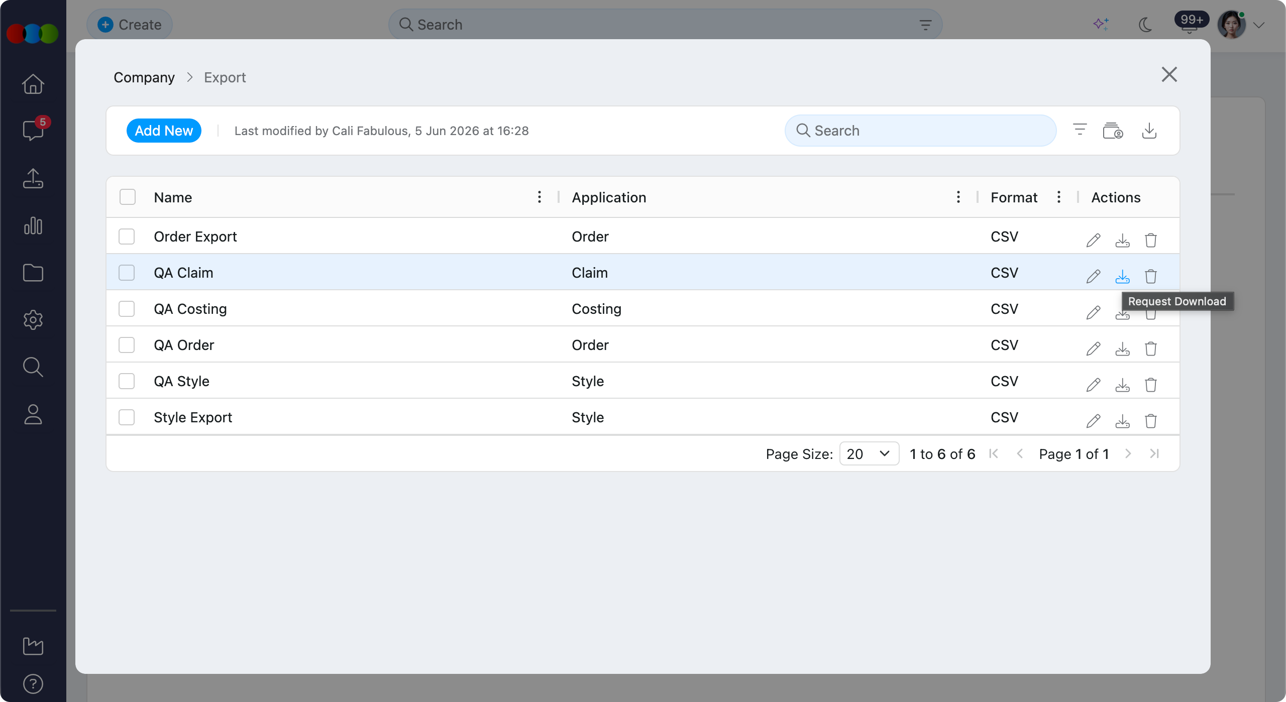Image resolution: width=1286 pixels, height=702 pixels.
Task: Click the Export list Search field
Action: point(920,131)
